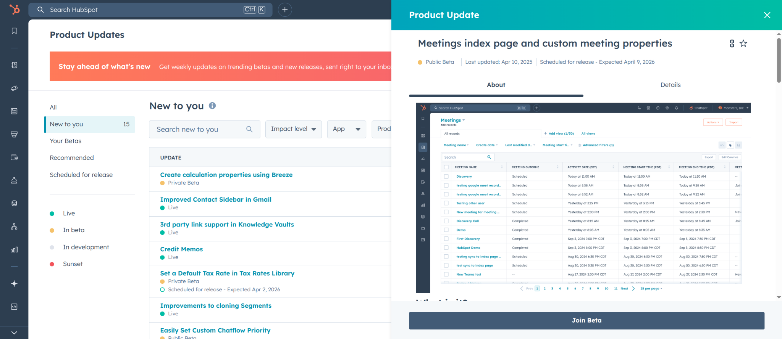Click the quick create plus button

(285, 10)
